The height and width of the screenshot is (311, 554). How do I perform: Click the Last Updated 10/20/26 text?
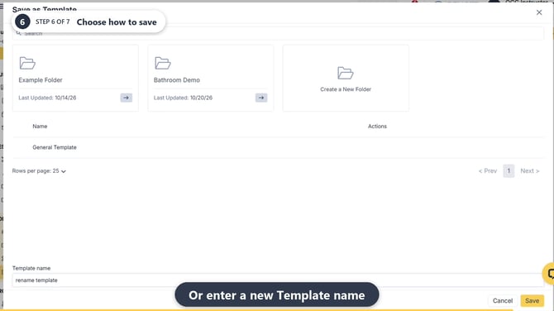coord(183,98)
